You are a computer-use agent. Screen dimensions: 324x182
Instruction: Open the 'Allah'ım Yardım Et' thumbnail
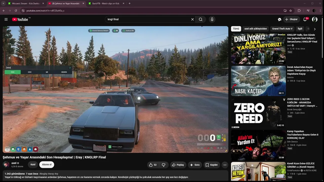pos(258,145)
